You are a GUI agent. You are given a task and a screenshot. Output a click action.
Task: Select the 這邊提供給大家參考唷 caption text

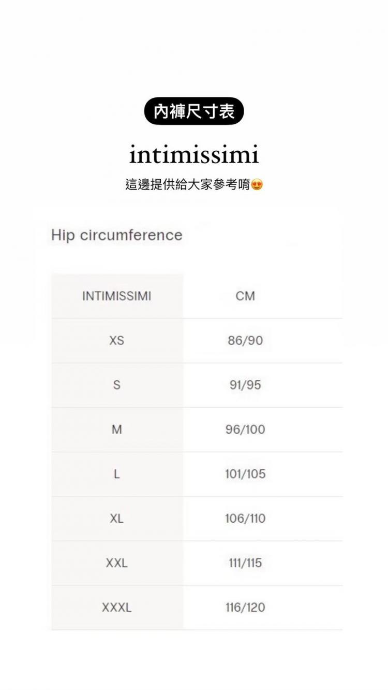pyautogui.click(x=188, y=184)
